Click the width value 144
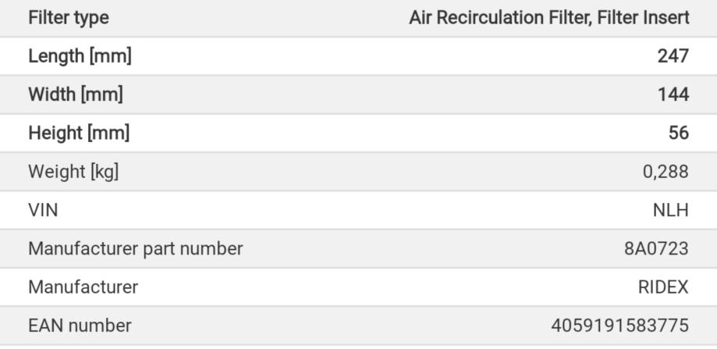 tap(673, 94)
